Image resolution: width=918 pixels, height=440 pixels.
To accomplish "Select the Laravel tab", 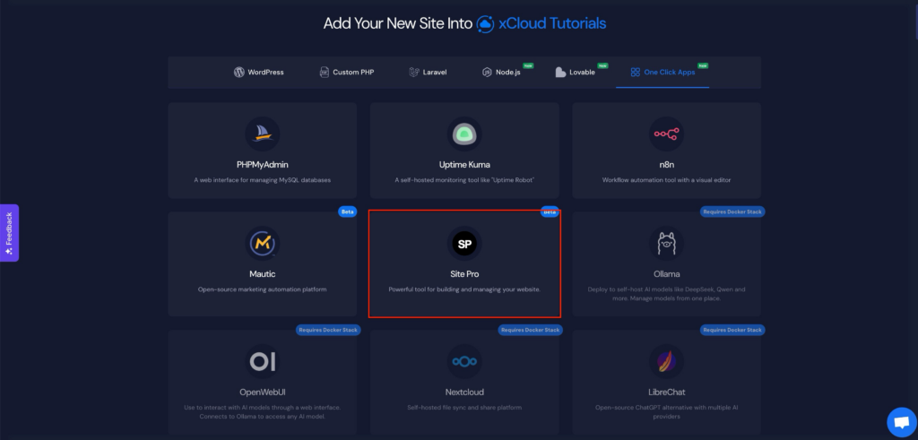I will coord(428,72).
